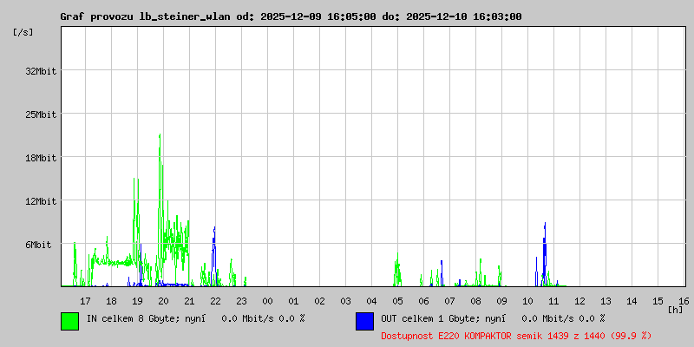Click hour label 04 on time axis

point(372,301)
